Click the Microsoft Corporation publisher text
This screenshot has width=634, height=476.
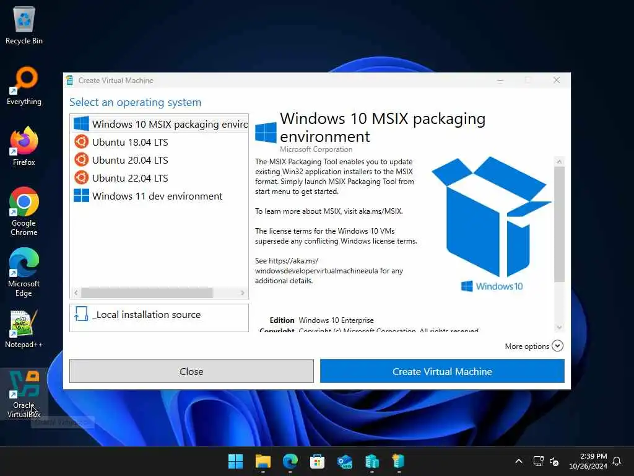pos(316,149)
